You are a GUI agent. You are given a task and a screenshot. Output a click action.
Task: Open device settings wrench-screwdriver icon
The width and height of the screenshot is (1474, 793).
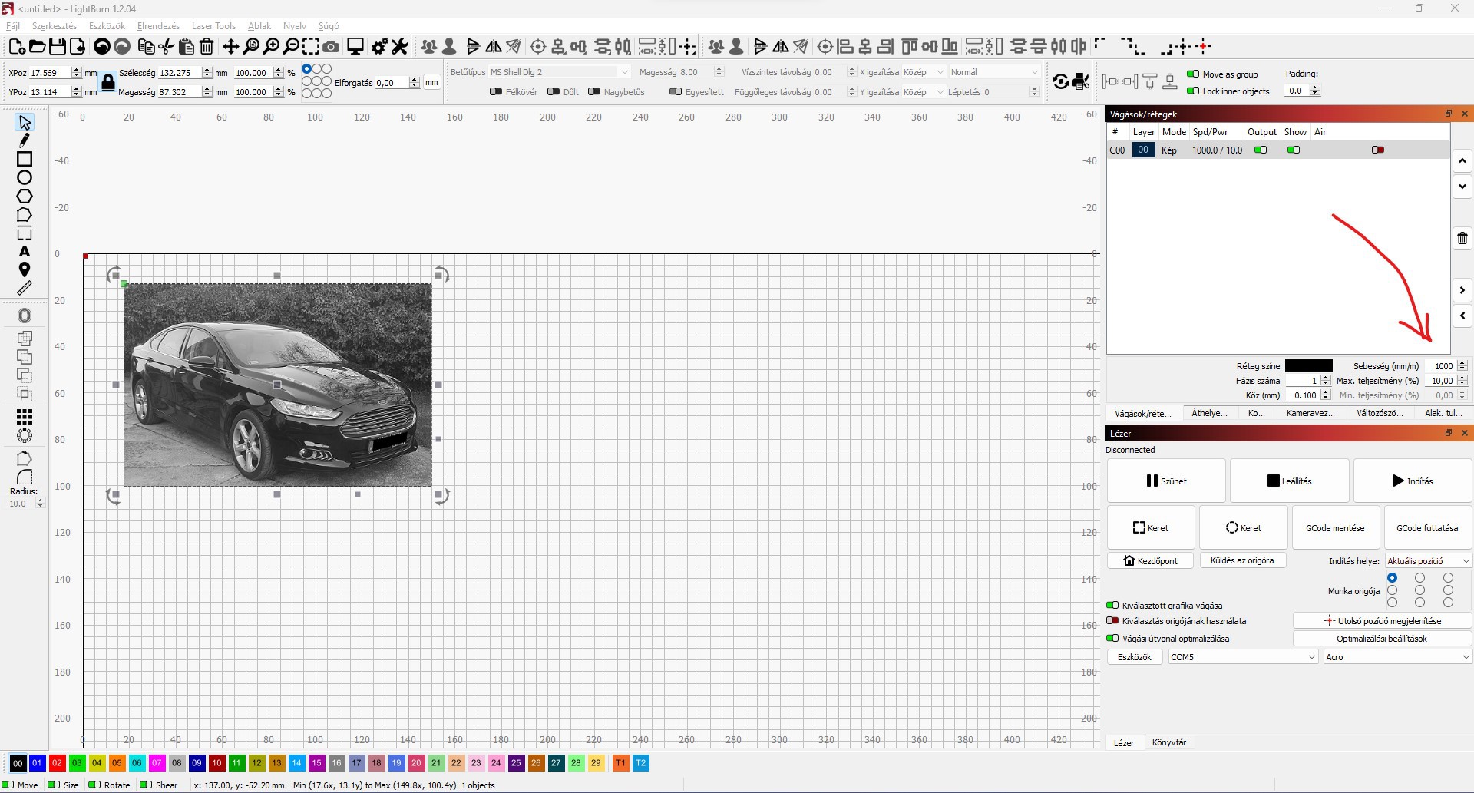pyautogui.click(x=400, y=47)
